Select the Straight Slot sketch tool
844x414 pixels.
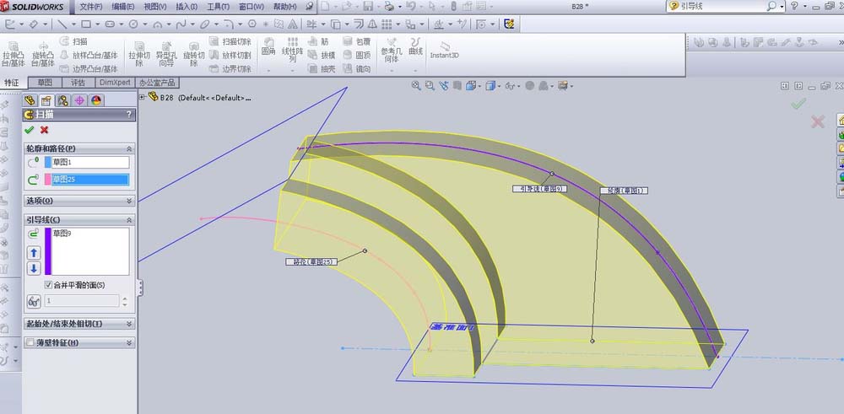point(110,24)
